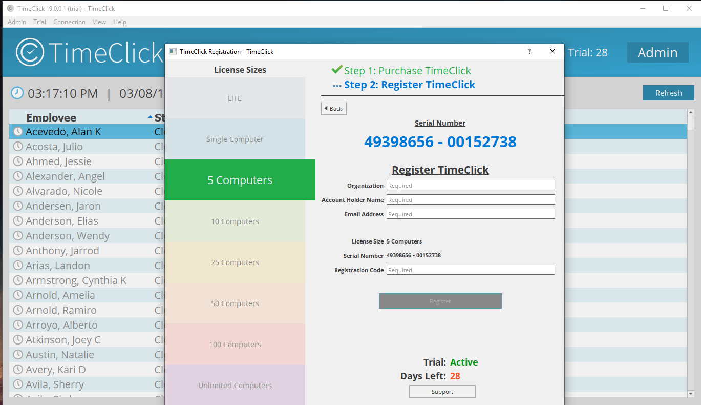Click the clock icon beside Arnold, Ramiro
This screenshot has height=405, width=701.
point(18,310)
